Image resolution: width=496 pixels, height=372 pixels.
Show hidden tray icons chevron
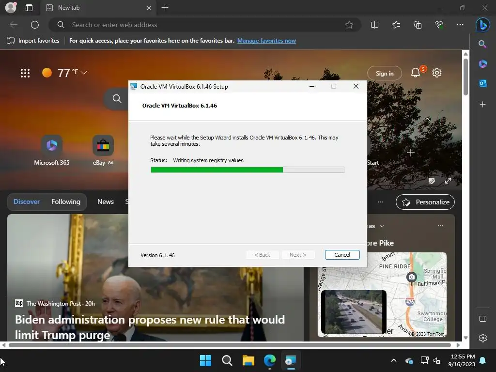coord(394,360)
